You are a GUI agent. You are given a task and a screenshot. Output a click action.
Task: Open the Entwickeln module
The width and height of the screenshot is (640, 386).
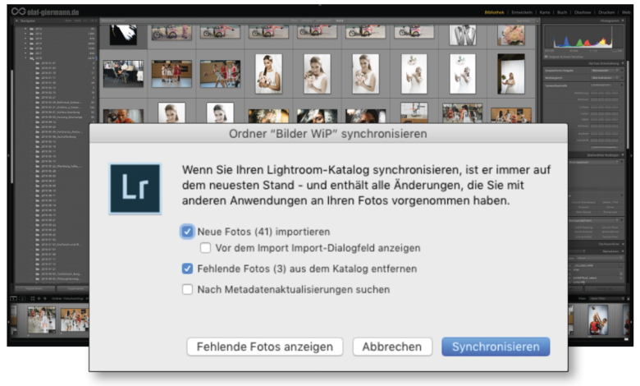522,12
